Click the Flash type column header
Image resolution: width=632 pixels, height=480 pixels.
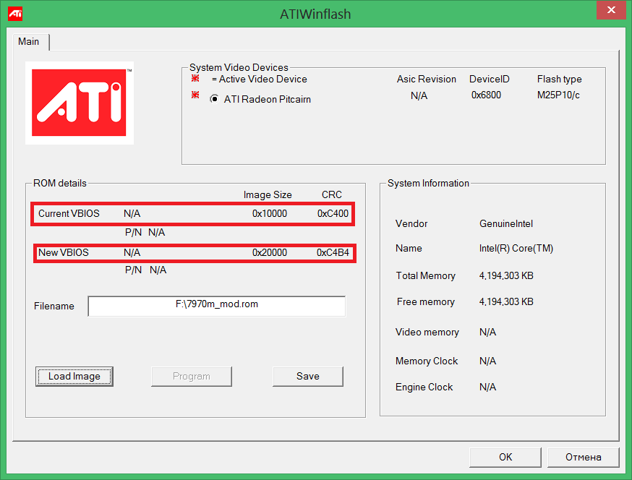pos(560,80)
